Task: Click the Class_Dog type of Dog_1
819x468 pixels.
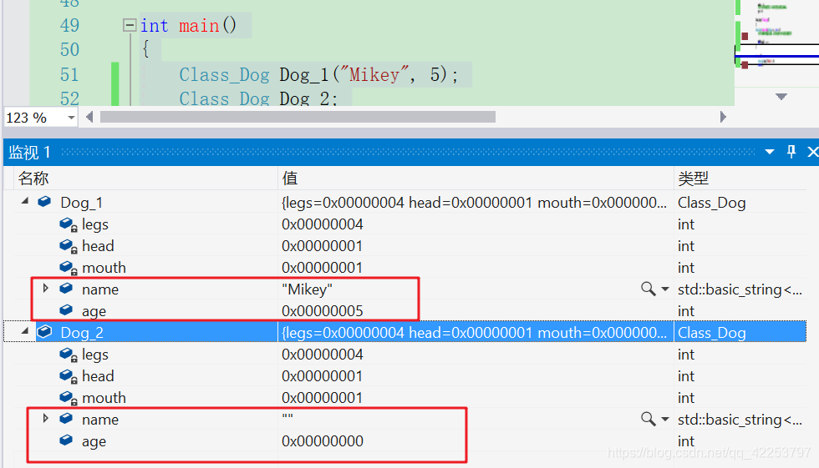Action: tap(711, 203)
